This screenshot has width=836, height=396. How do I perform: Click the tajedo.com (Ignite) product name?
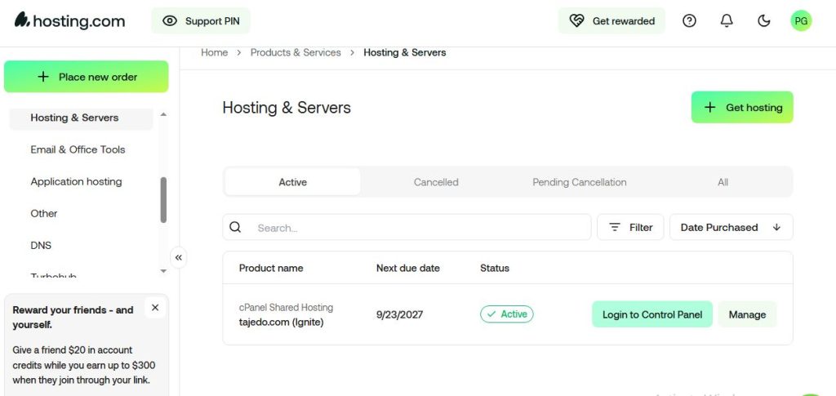pos(281,323)
